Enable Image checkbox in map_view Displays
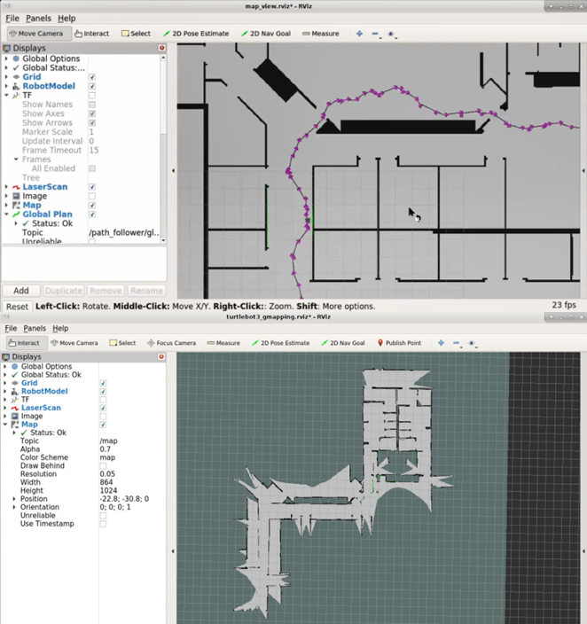The height and width of the screenshot is (624, 587). [92, 196]
